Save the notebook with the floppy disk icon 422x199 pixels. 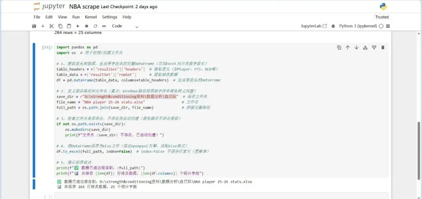coord(34,26)
